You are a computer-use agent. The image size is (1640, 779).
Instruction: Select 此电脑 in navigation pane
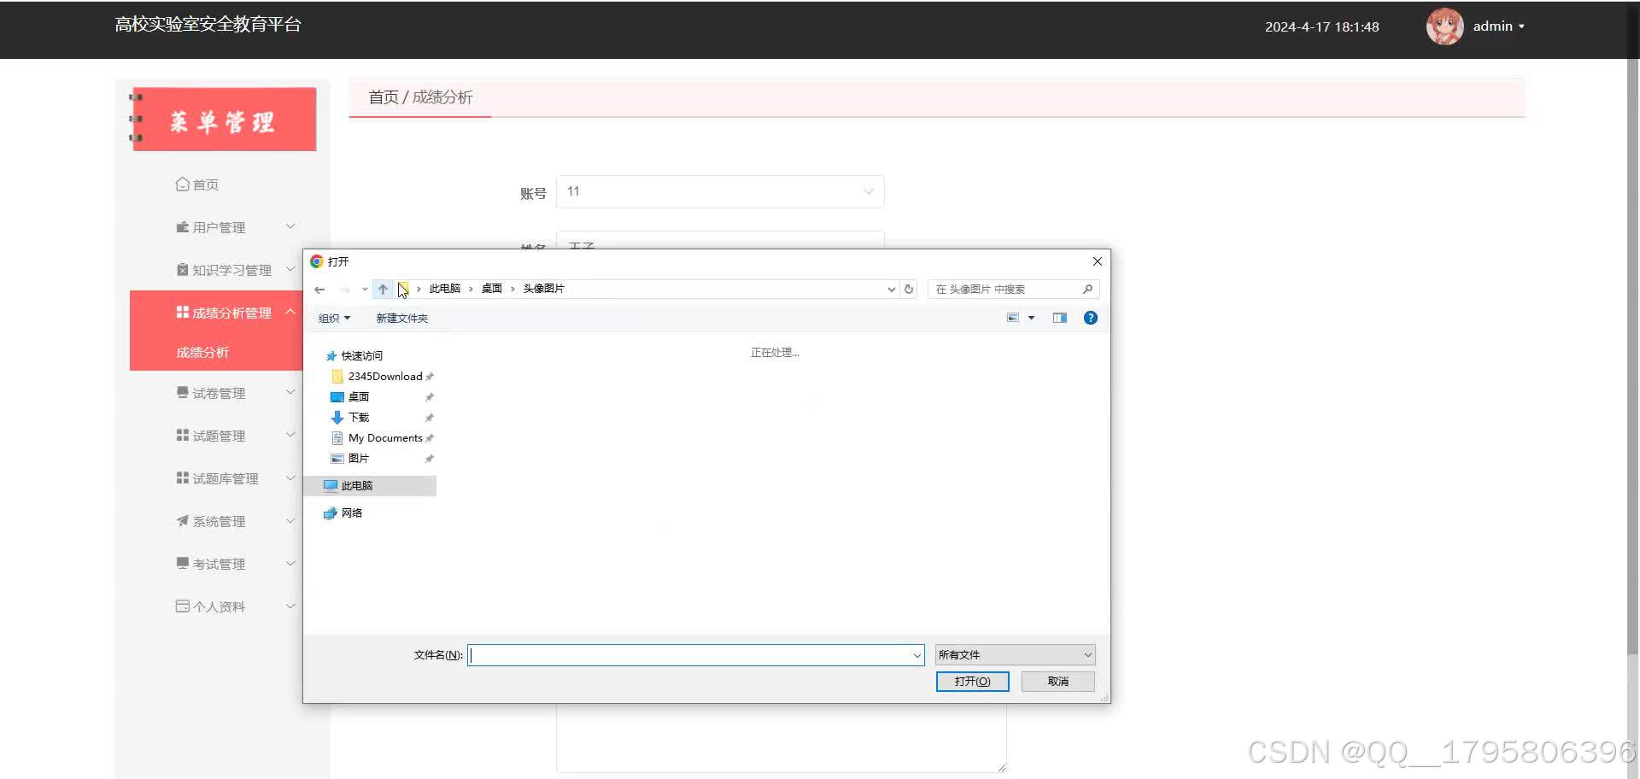click(x=371, y=485)
